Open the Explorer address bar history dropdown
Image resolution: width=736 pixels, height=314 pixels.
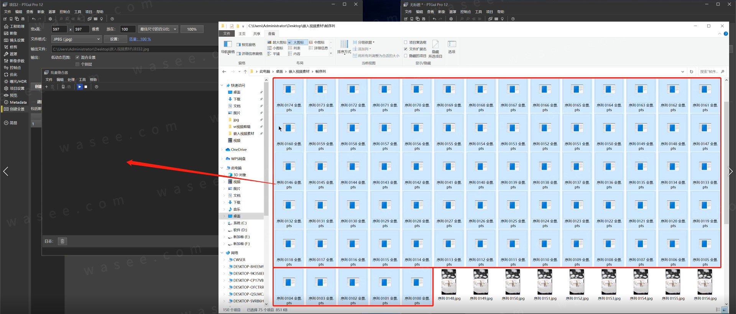tap(682, 72)
